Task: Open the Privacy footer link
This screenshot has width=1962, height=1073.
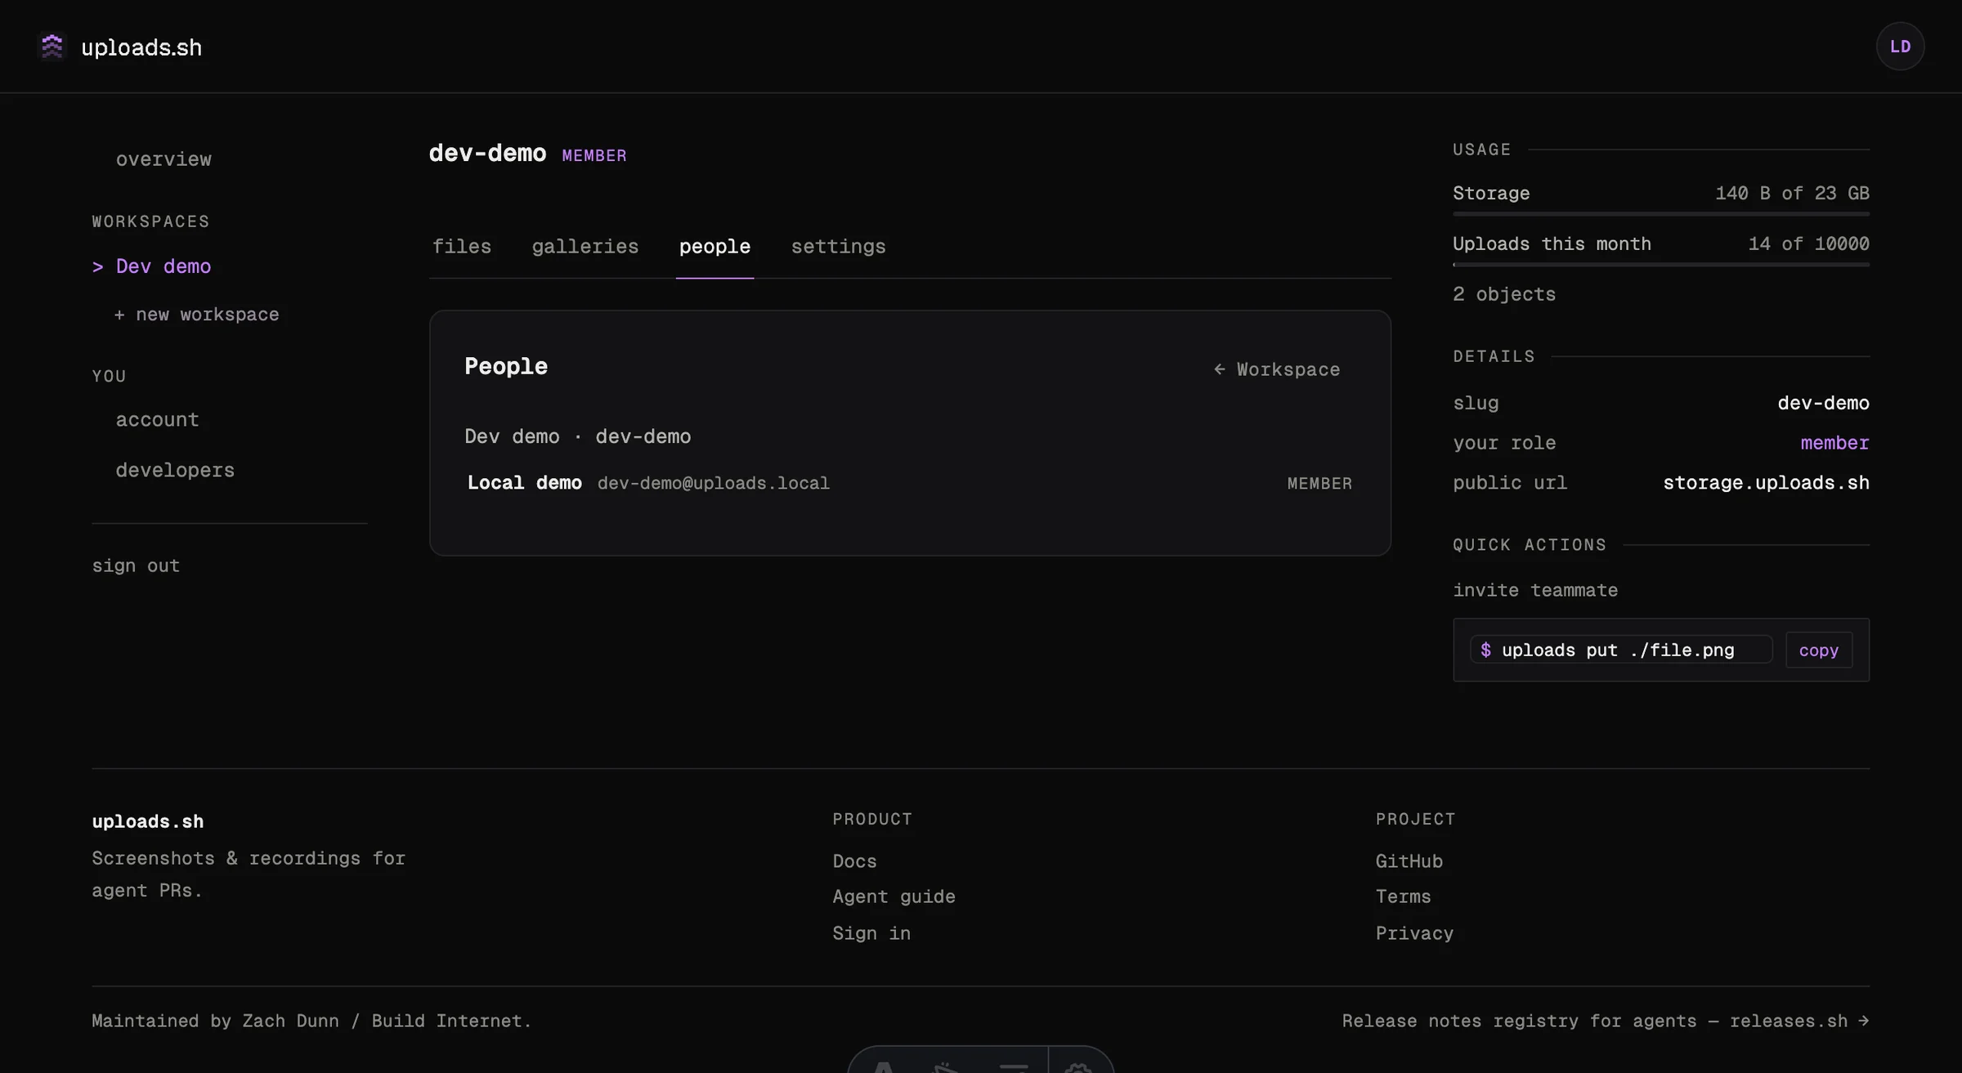Action: point(1414,933)
